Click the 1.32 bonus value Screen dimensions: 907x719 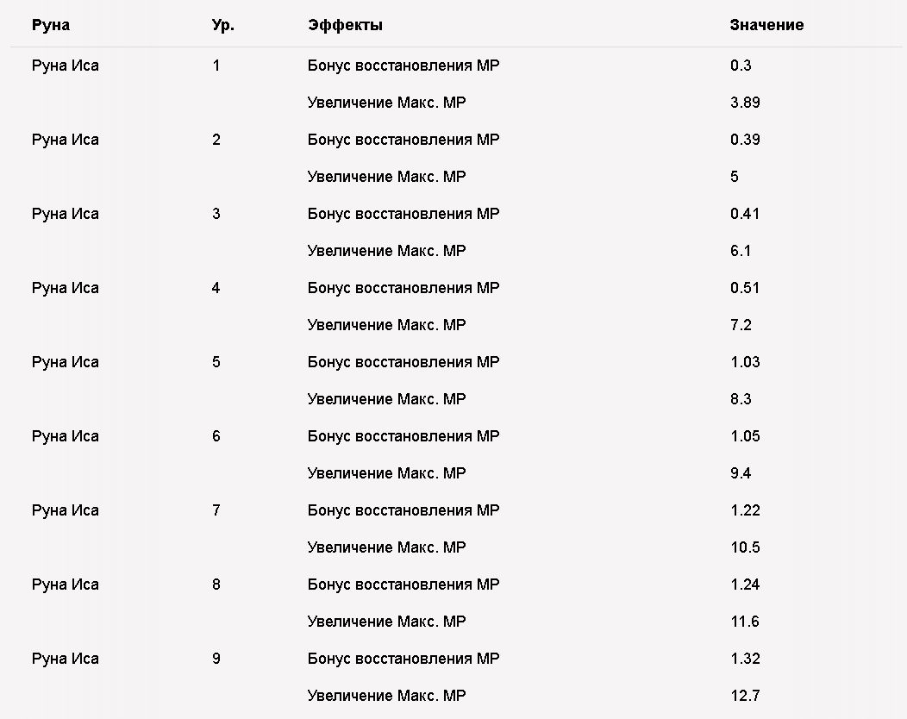(745, 659)
